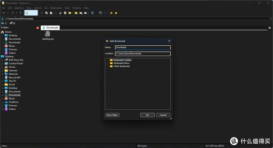Click the Up one level arrow icon

20,13
